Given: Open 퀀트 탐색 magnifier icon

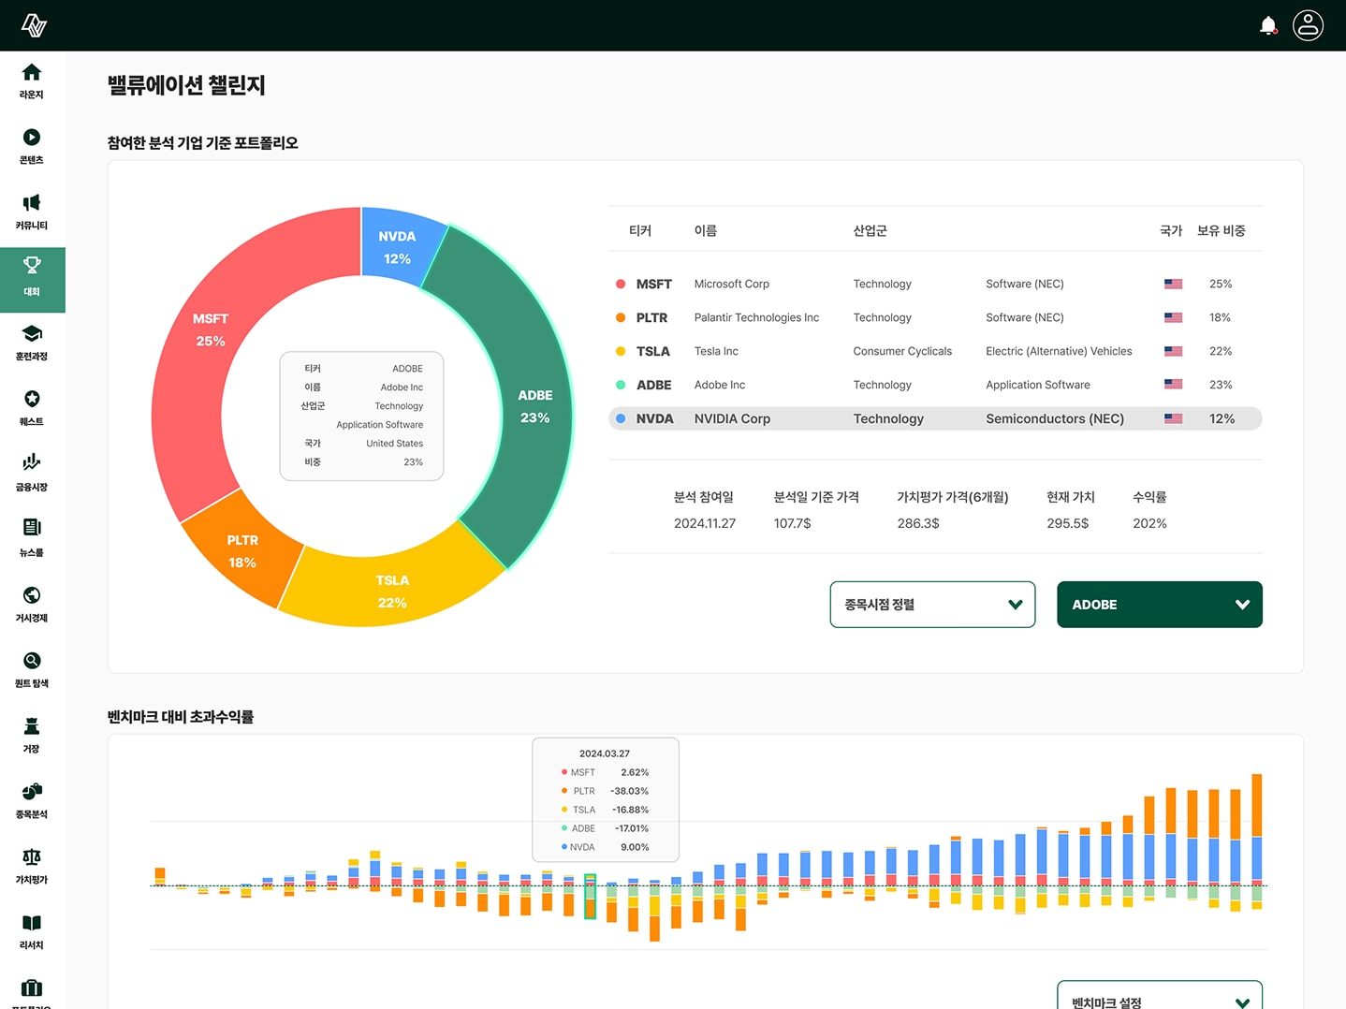Looking at the screenshot, I should pyautogui.click(x=32, y=661).
